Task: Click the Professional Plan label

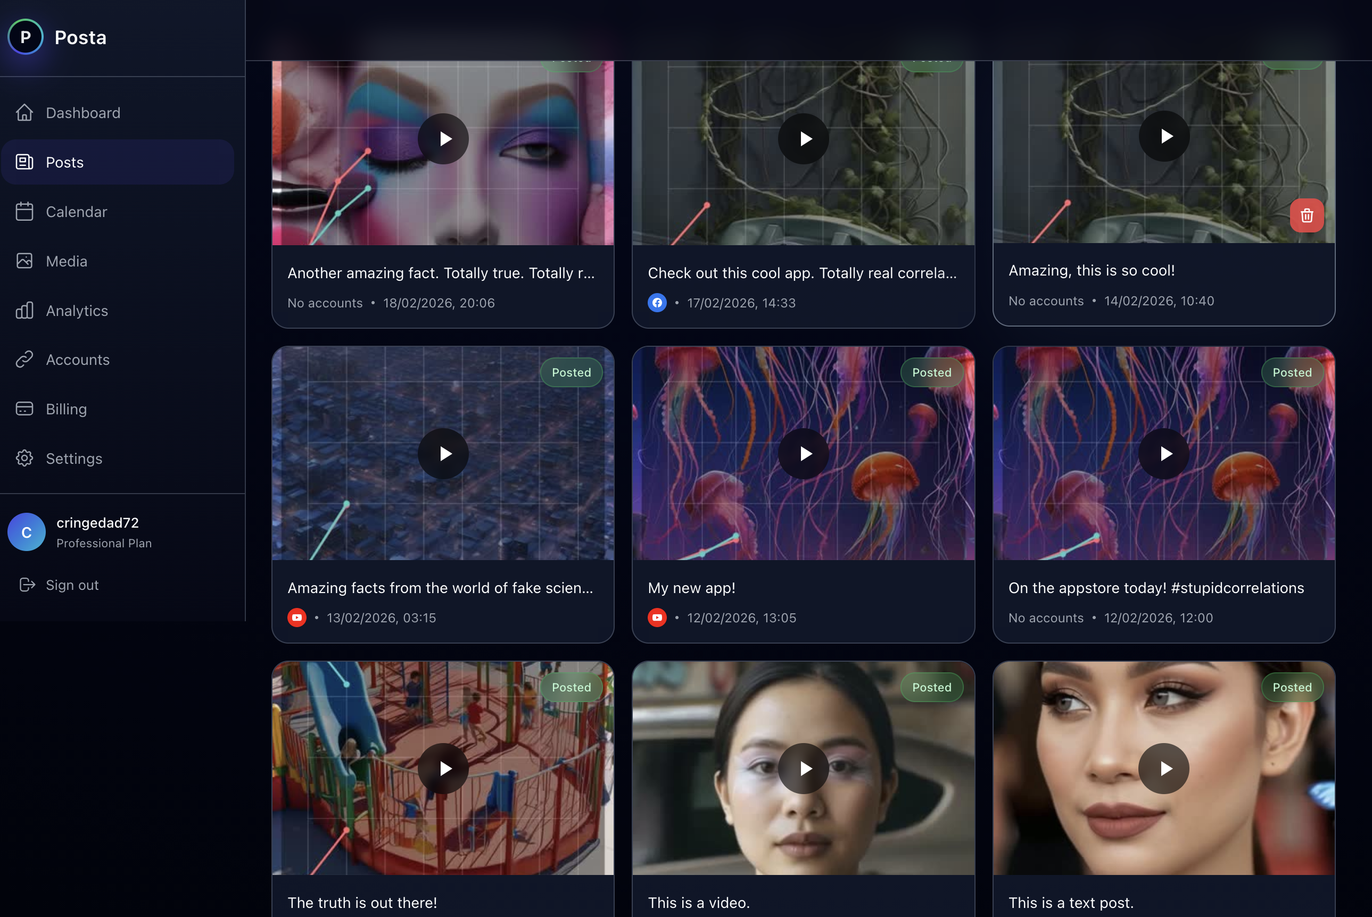Action: click(x=104, y=543)
